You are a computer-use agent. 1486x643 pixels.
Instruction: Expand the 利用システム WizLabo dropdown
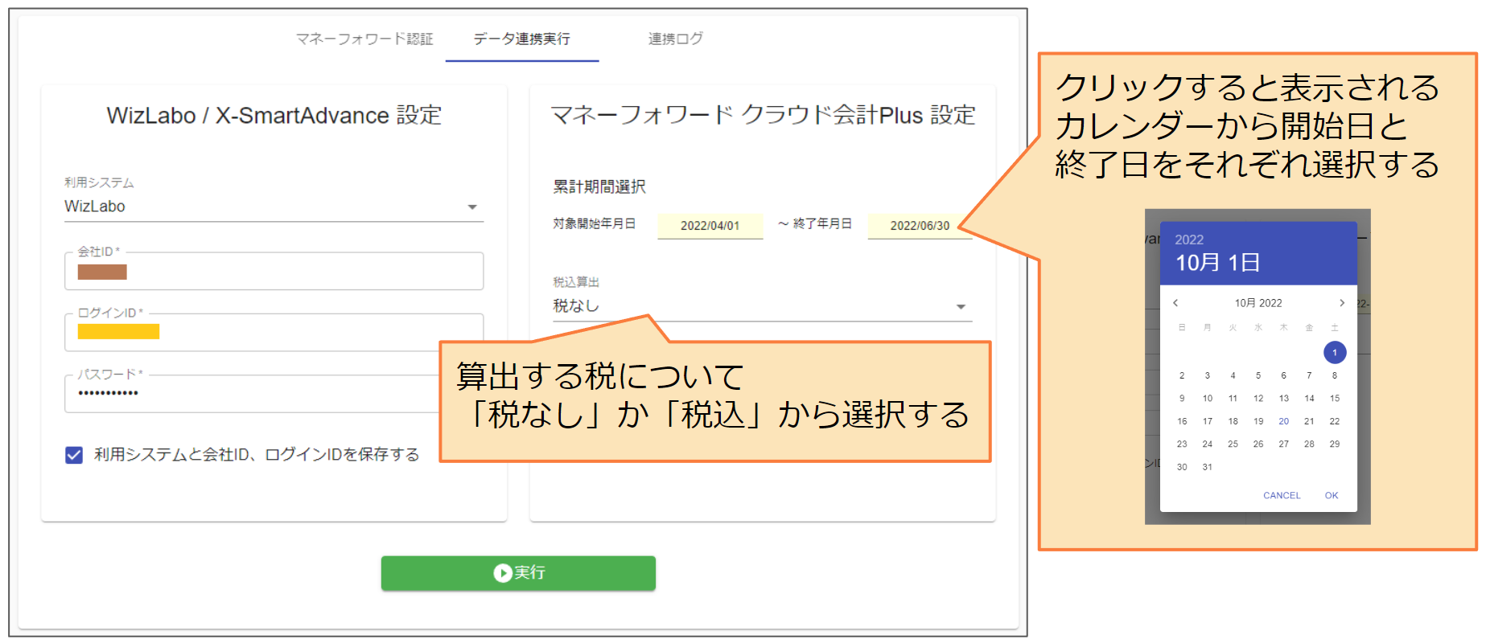click(x=274, y=207)
